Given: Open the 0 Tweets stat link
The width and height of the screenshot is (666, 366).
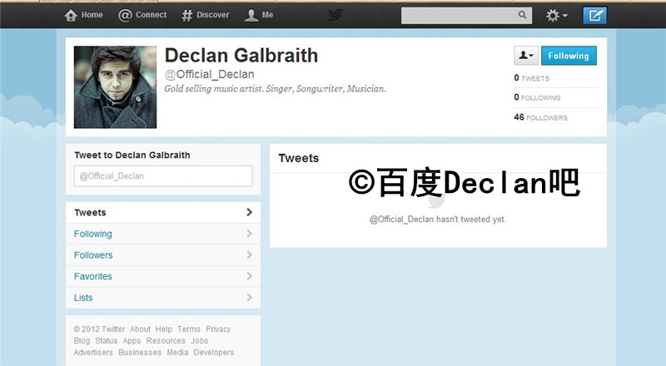Looking at the screenshot, I should [x=532, y=78].
